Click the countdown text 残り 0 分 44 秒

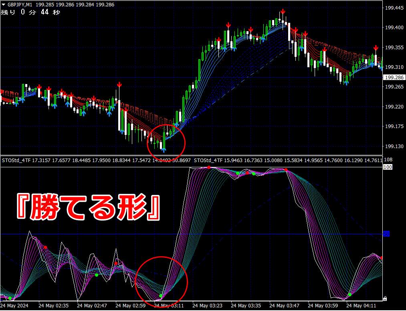click(30, 12)
